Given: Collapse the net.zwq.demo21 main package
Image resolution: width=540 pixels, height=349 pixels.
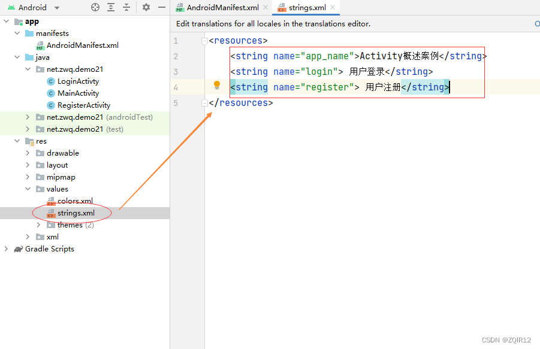Looking at the screenshot, I should pos(28,69).
